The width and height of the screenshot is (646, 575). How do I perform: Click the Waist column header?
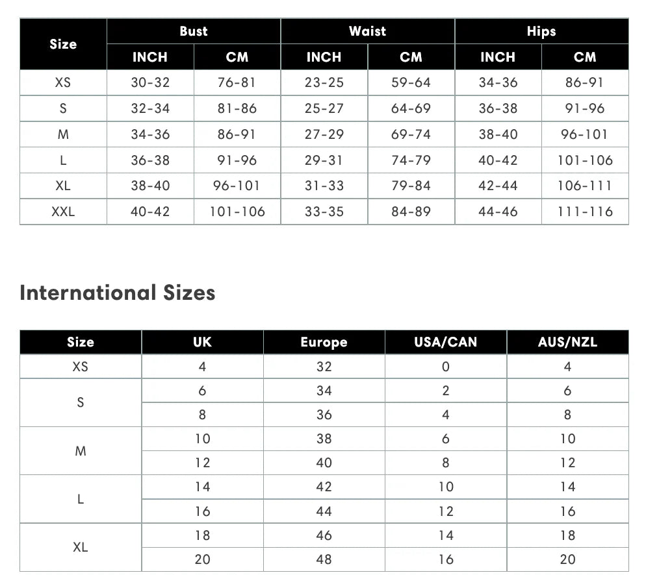click(367, 31)
